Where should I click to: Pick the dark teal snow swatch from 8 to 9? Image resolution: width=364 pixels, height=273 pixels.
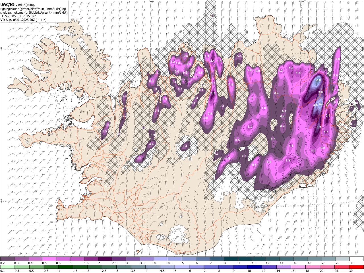pos(230,259)
